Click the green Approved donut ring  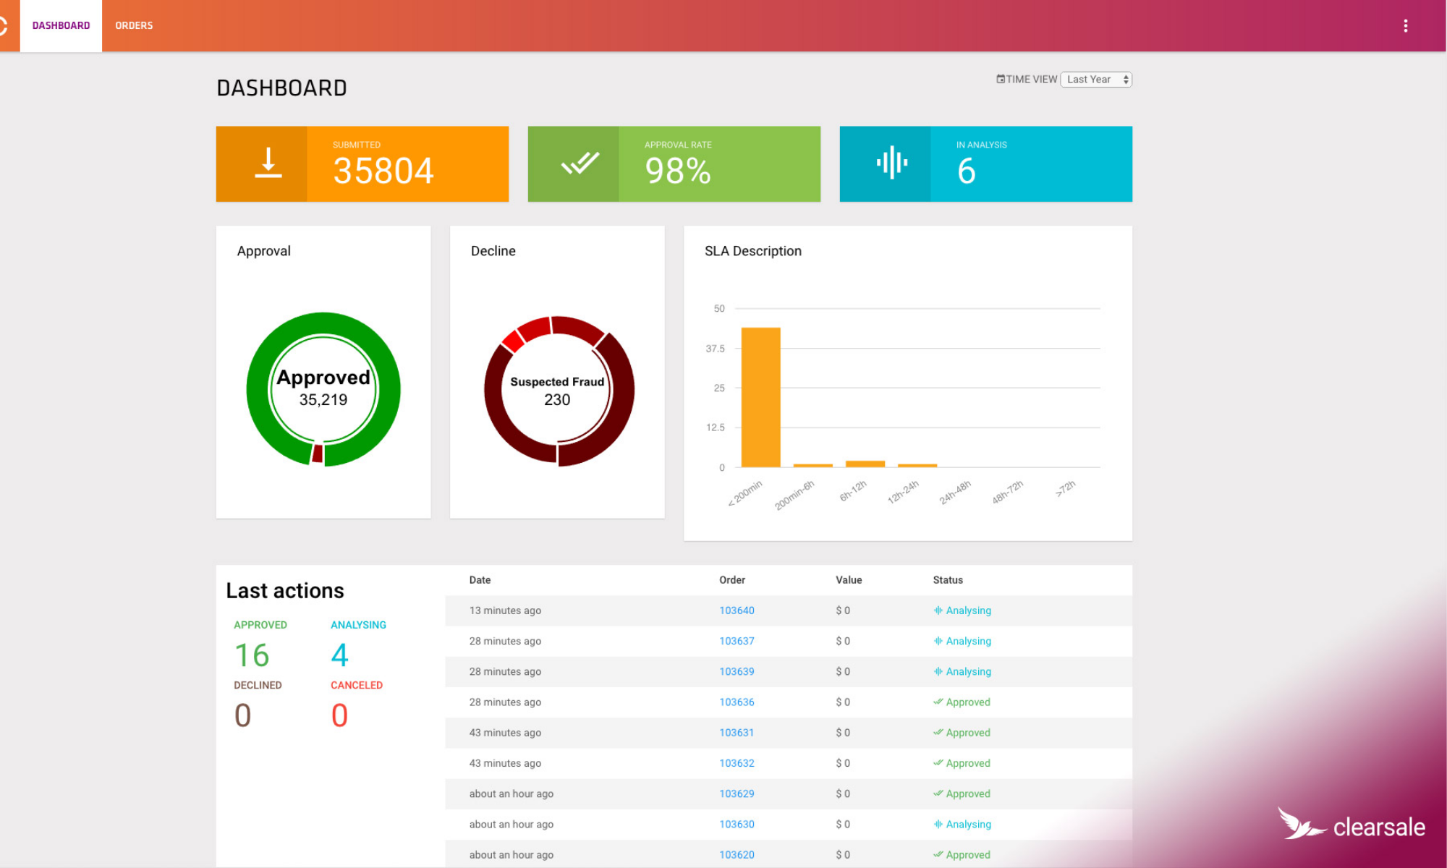[x=259, y=391]
